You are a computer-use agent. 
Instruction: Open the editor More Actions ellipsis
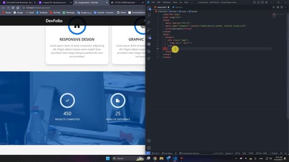tap(286, 7)
